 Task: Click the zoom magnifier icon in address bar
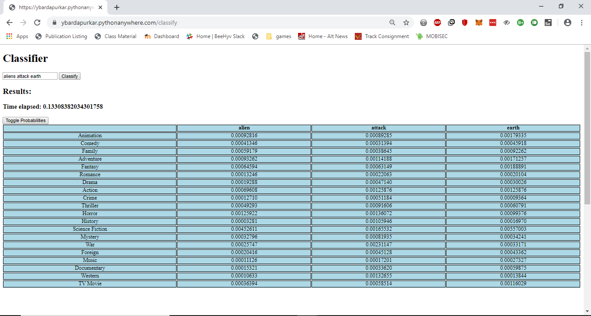click(x=392, y=23)
